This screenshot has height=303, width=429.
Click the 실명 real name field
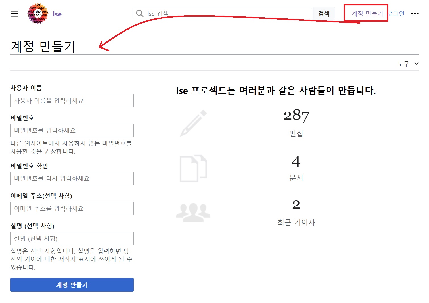[72, 239]
